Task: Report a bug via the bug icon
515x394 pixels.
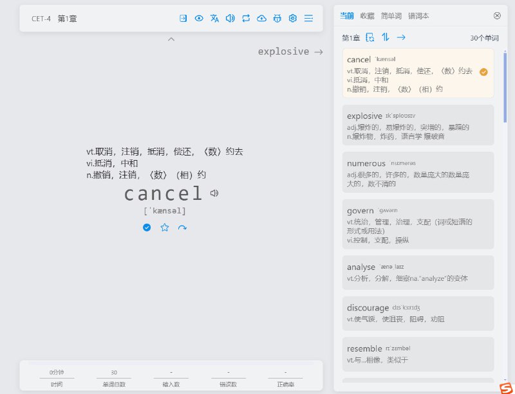Action: (x=277, y=19)
